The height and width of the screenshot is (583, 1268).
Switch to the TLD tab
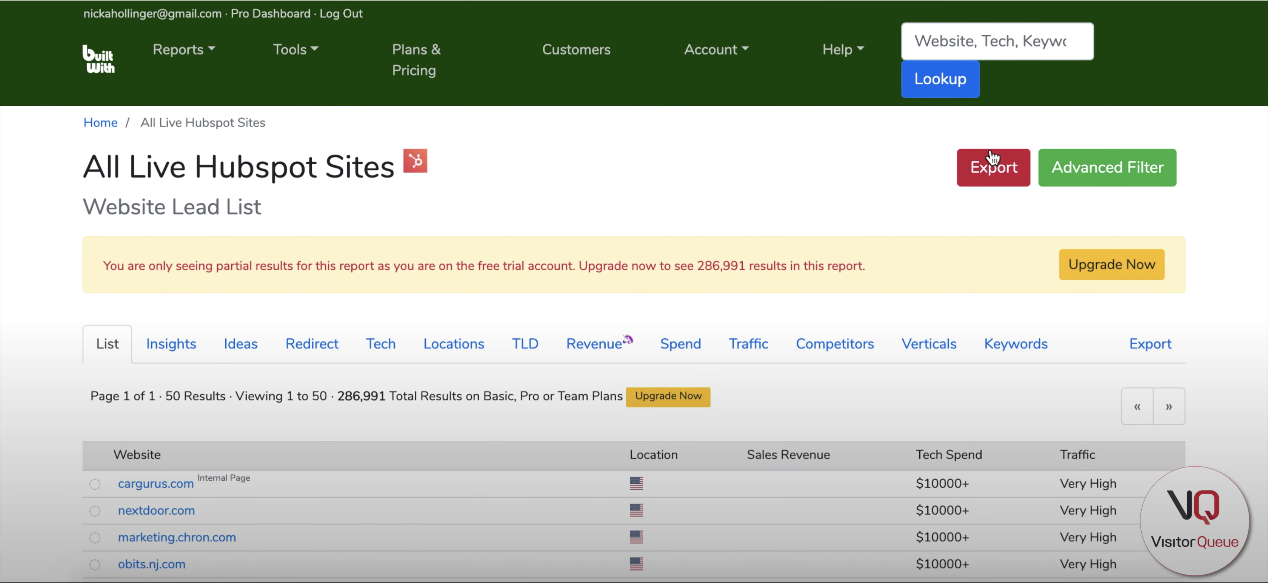tap(525, 344)
